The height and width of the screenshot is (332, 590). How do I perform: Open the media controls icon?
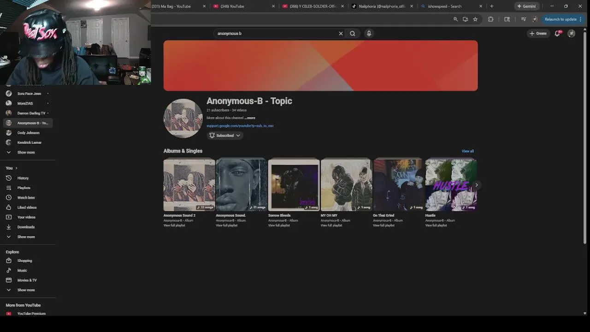pos(524,19)
